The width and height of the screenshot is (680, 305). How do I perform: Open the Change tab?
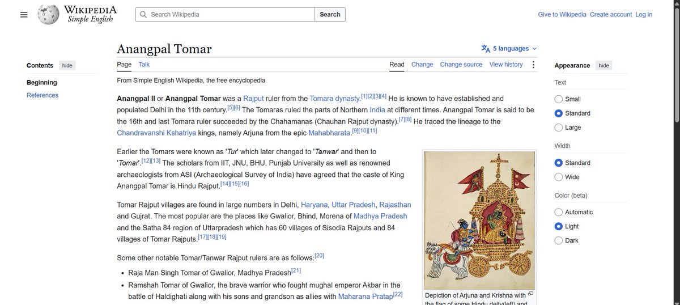(x=422, y=65)
